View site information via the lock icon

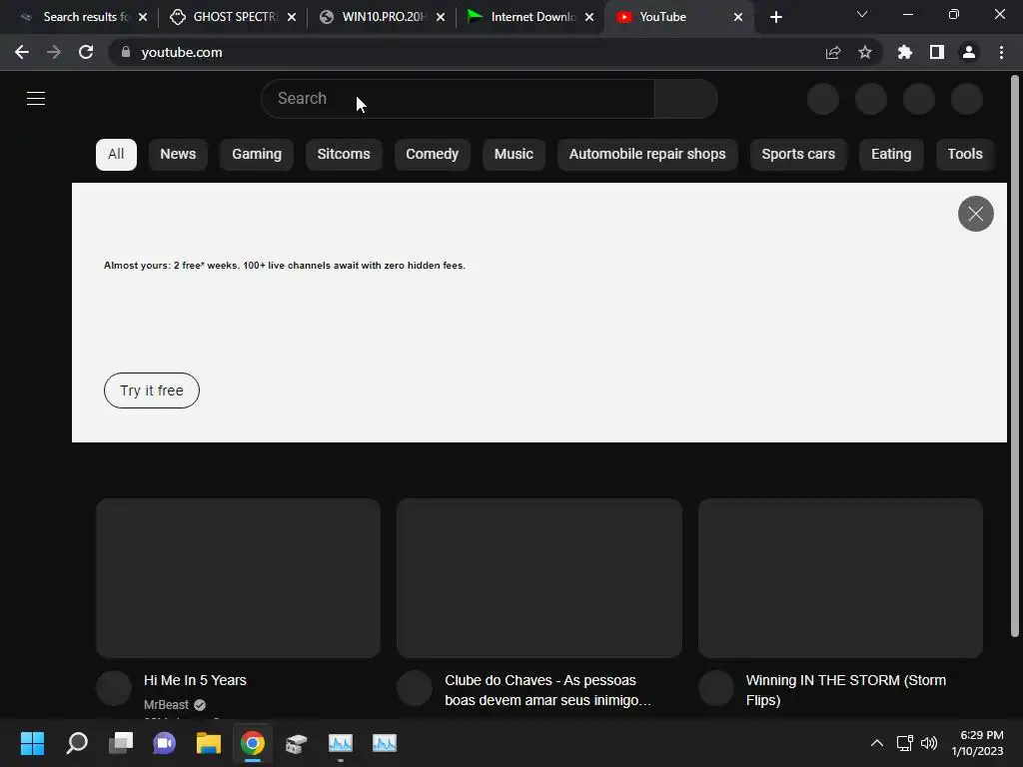tap(125, 52)
